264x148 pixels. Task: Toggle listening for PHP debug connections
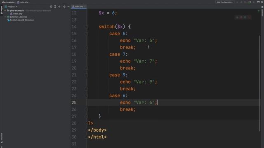250,2
